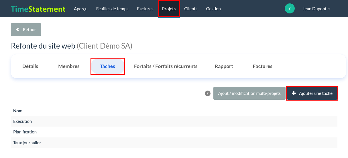Click the Nom column header
Image resolution: width=348 pixels, height=158 pixels.
[18, 111]
